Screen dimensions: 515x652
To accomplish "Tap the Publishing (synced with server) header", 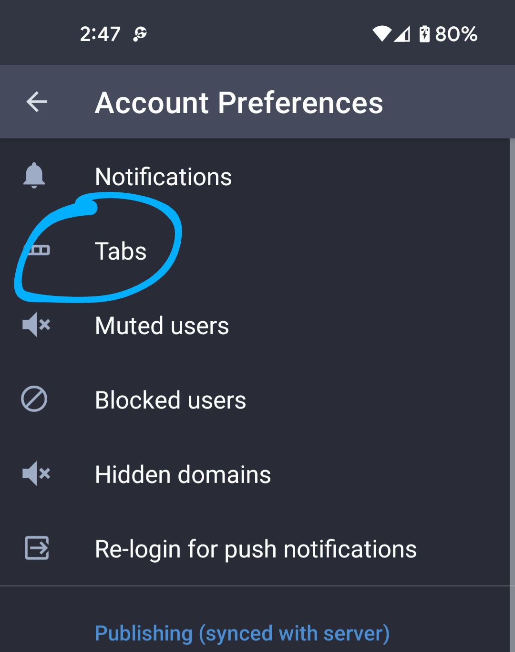I will click(242, 633).
